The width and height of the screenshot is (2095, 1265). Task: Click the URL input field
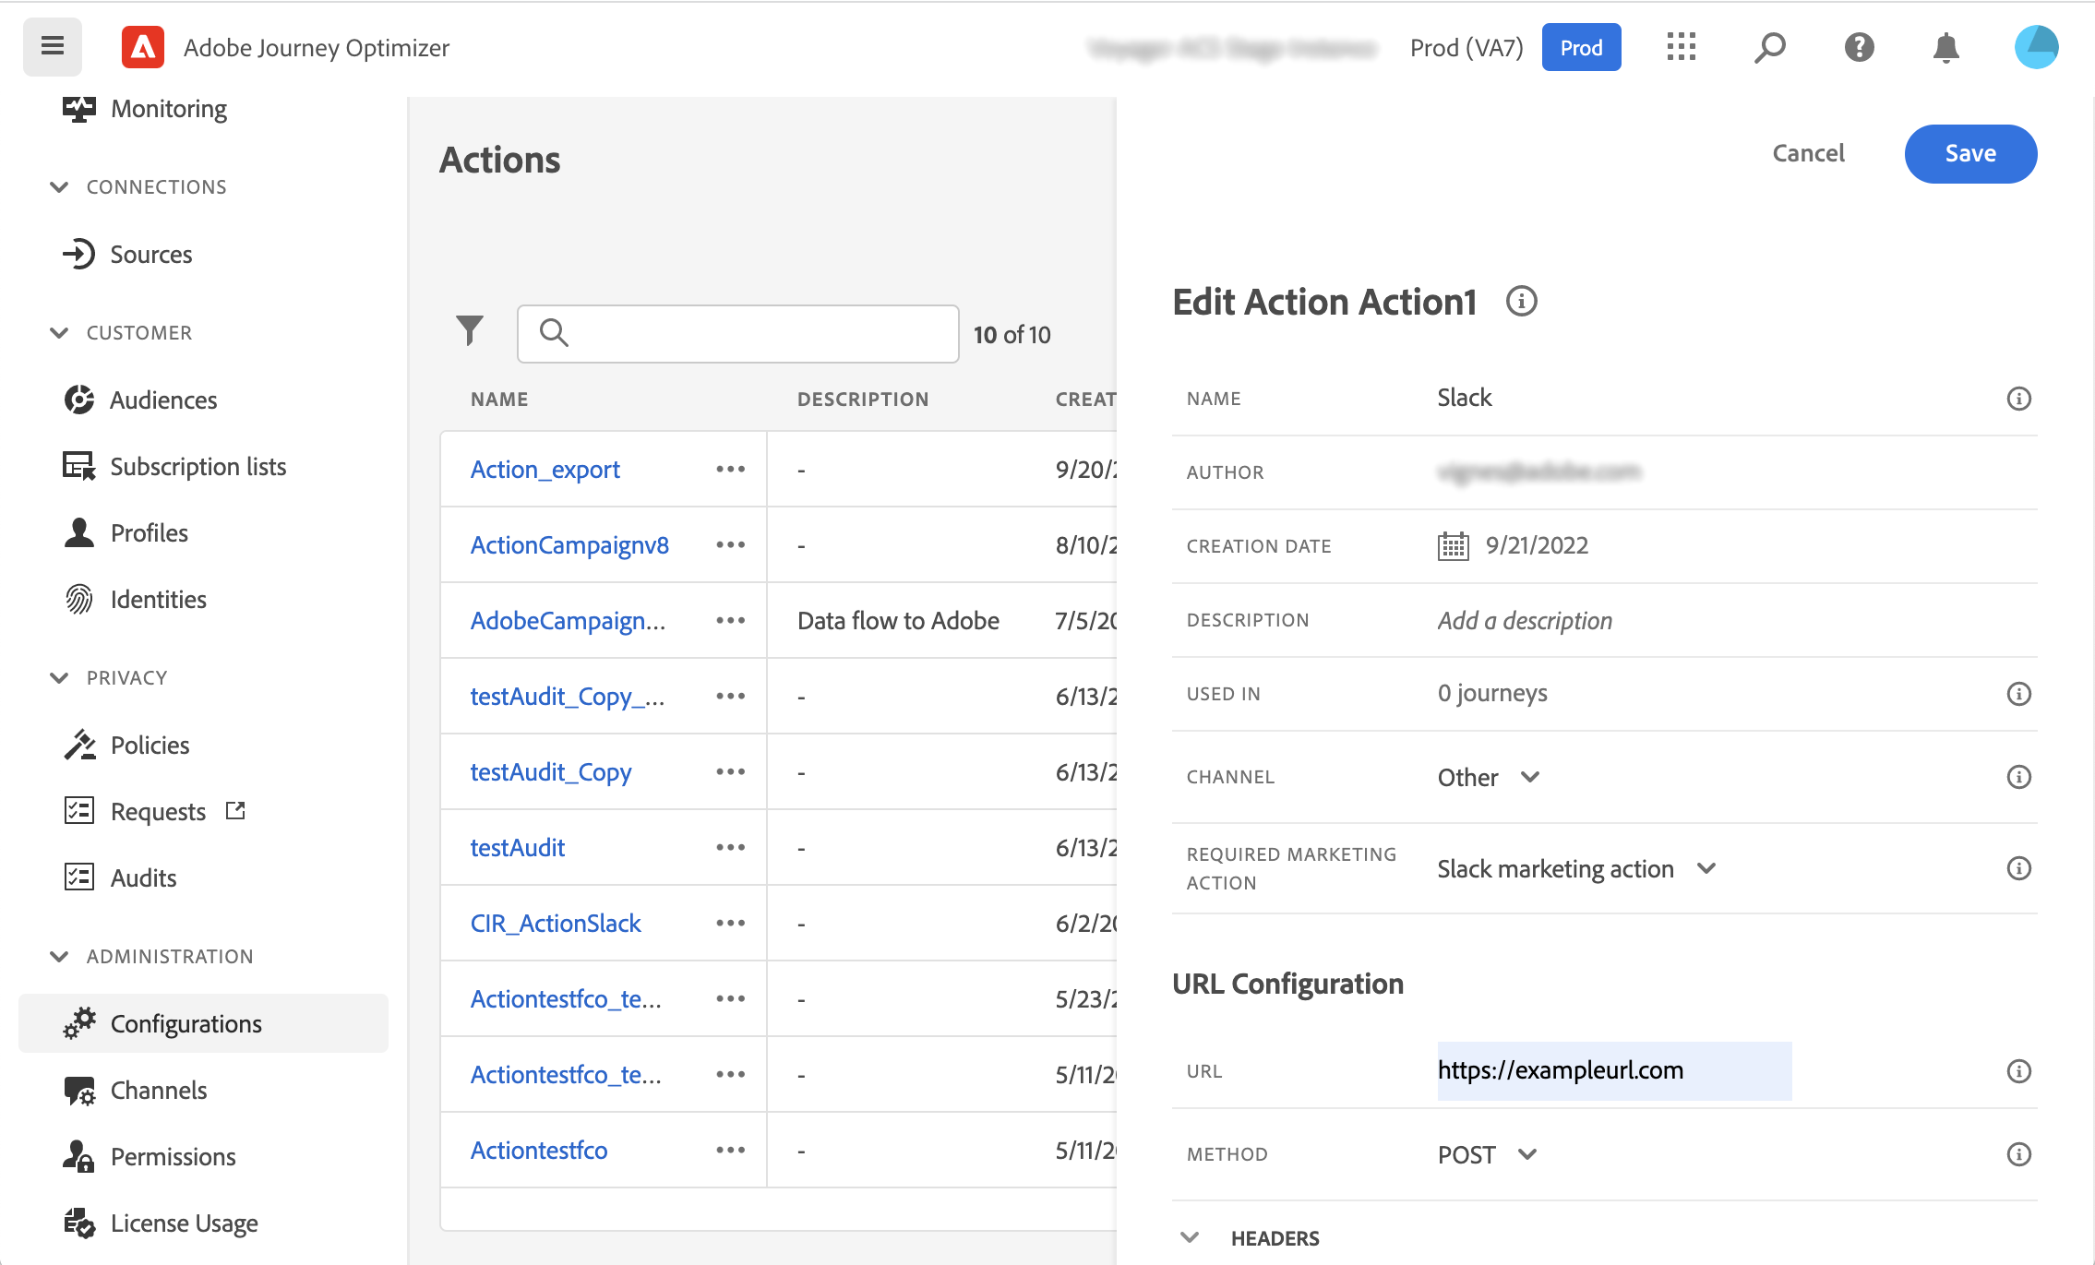click(x=1613, y=1071)
